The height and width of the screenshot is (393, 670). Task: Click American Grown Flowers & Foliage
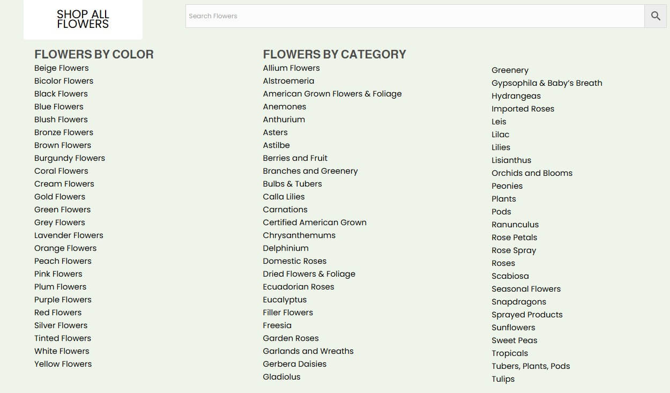pyautogui.click(x=332, y=94)
